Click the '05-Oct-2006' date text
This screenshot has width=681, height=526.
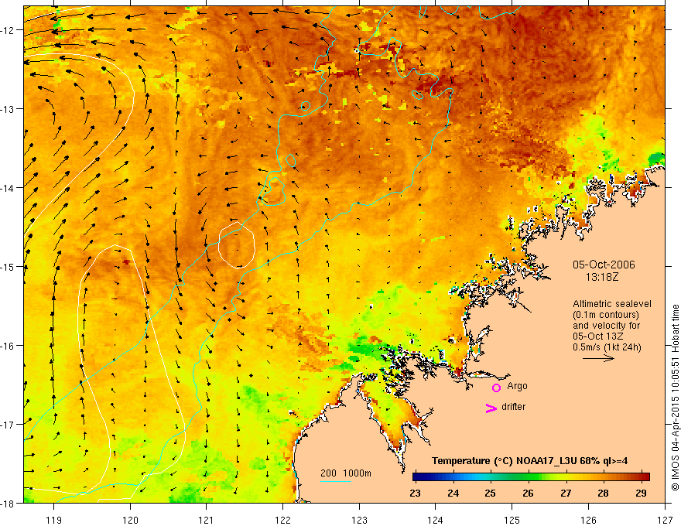[x=604, y=265]
